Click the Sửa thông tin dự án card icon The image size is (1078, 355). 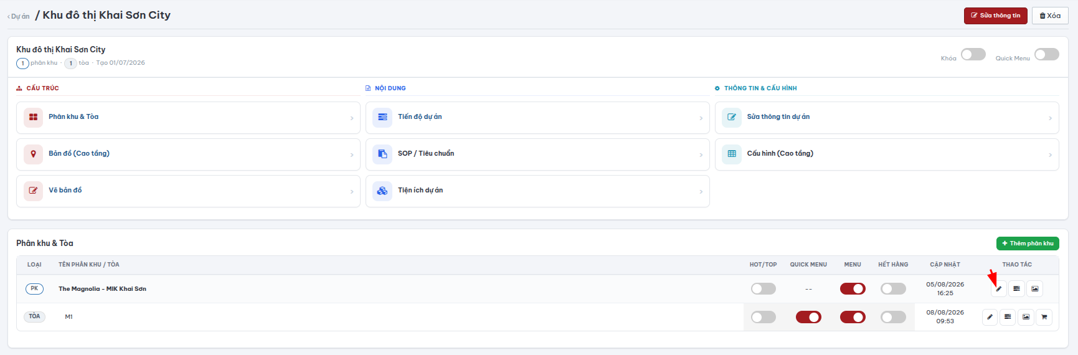click(x=732, y=117)
